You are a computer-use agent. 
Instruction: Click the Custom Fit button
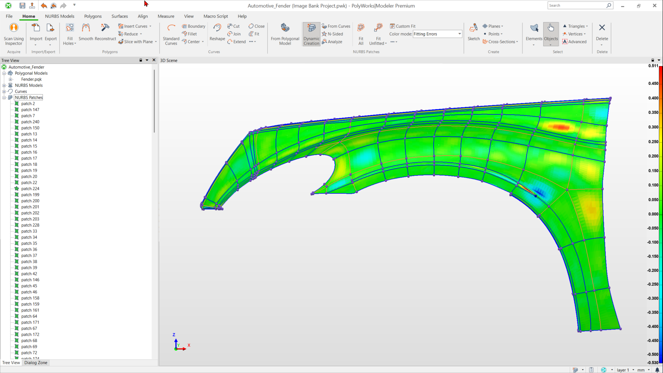403,26
